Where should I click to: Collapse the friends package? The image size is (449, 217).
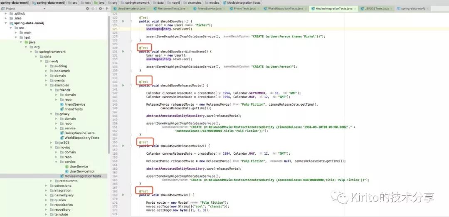click(51, 90)
